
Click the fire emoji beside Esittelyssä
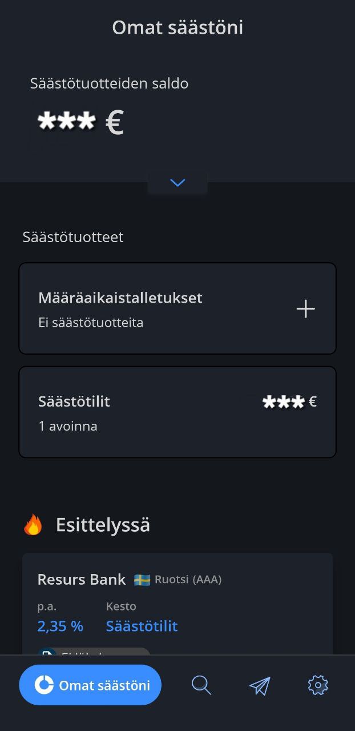coord(34,523)
